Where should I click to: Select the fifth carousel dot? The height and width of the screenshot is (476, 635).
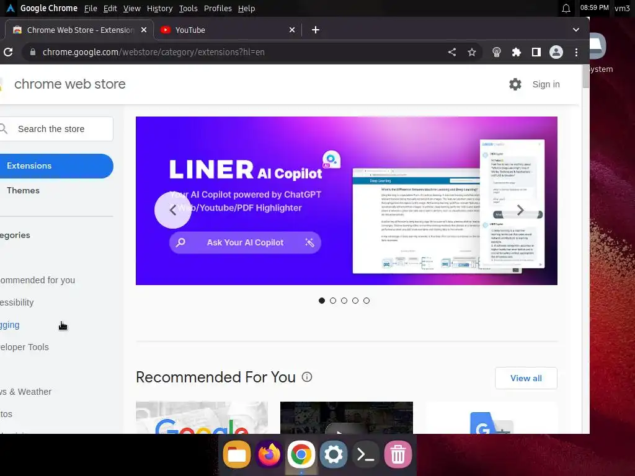tap(366, 301)
